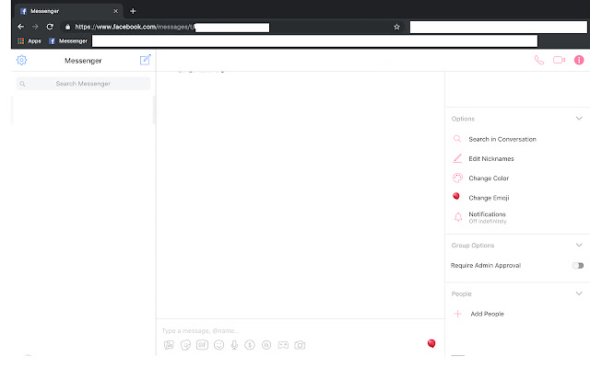
Task: Toggle the conversation information panel
Action: 579,60
